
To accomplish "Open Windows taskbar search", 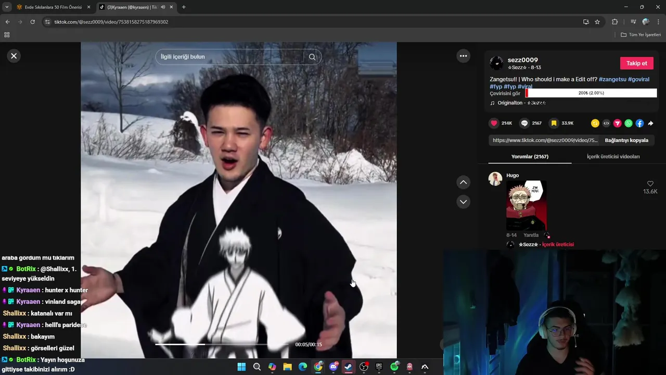I will tap(257, 367).
